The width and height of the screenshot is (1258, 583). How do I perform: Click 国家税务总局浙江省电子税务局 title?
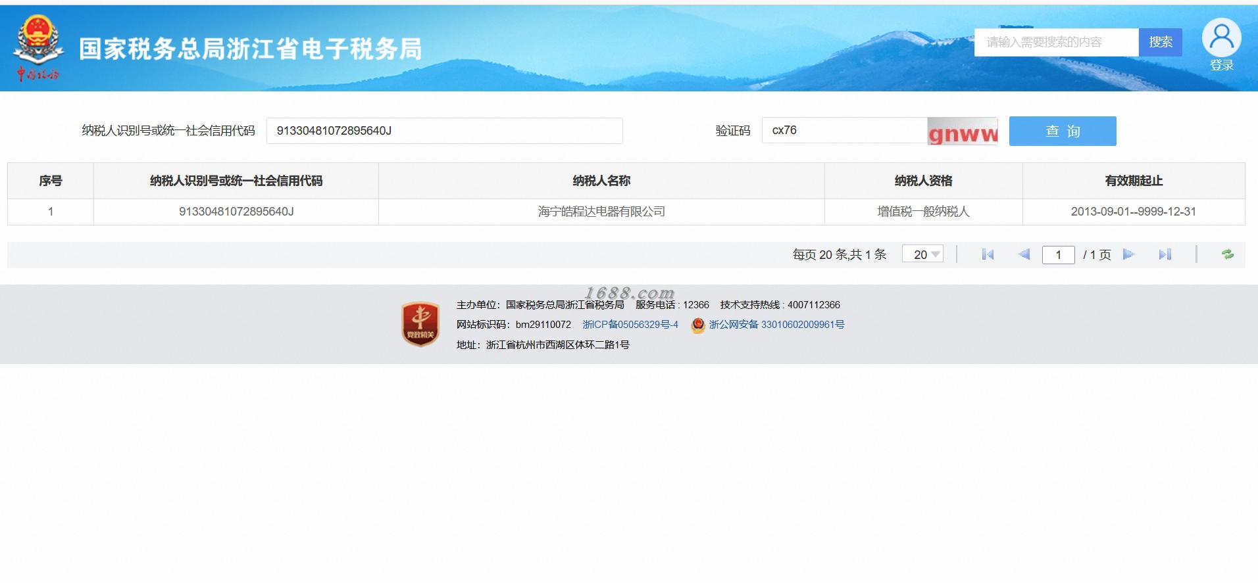pyautogui.click(x=250, y=49)
